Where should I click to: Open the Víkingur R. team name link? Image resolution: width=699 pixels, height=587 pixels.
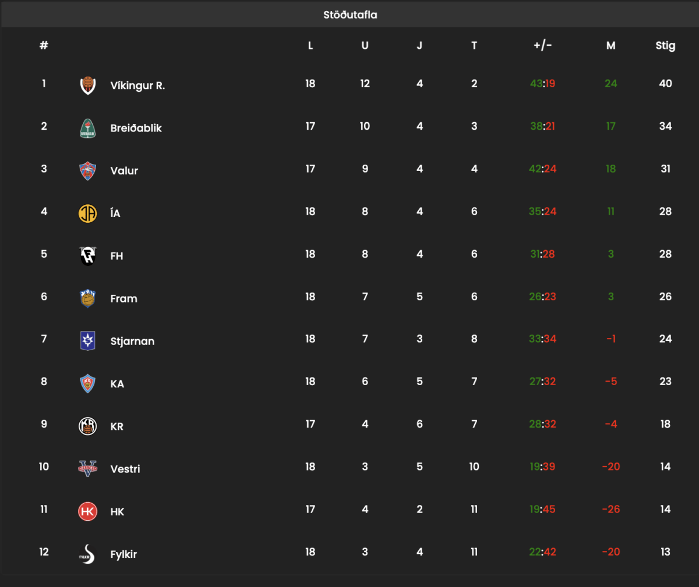coord(137,86)
